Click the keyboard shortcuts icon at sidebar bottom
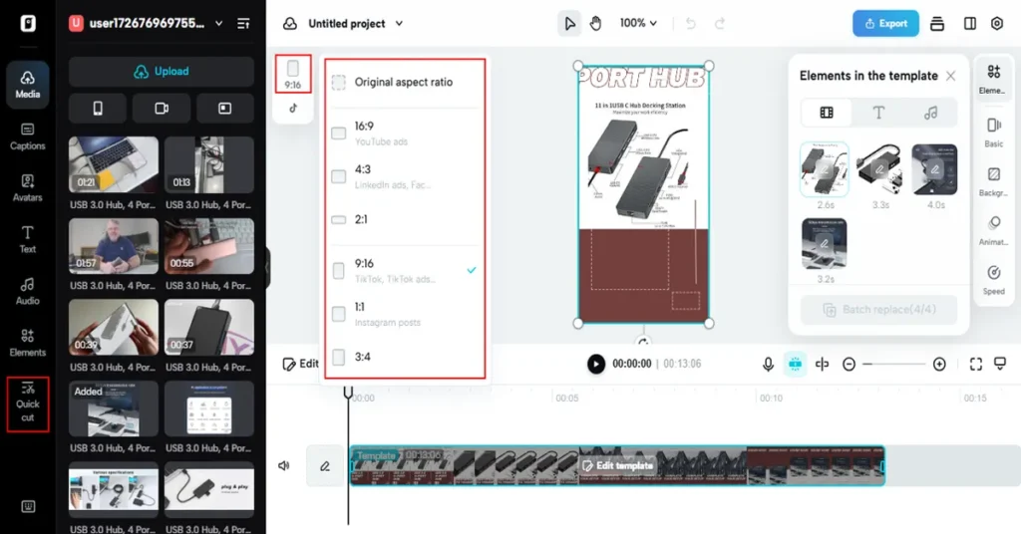Image resolution: width=1021 pixels, height=534 pixels. tap(28, 506)
